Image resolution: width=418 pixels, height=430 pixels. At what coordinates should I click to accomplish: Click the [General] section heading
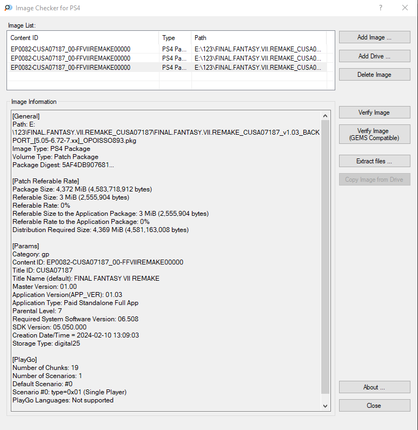[x=26, y=116]
